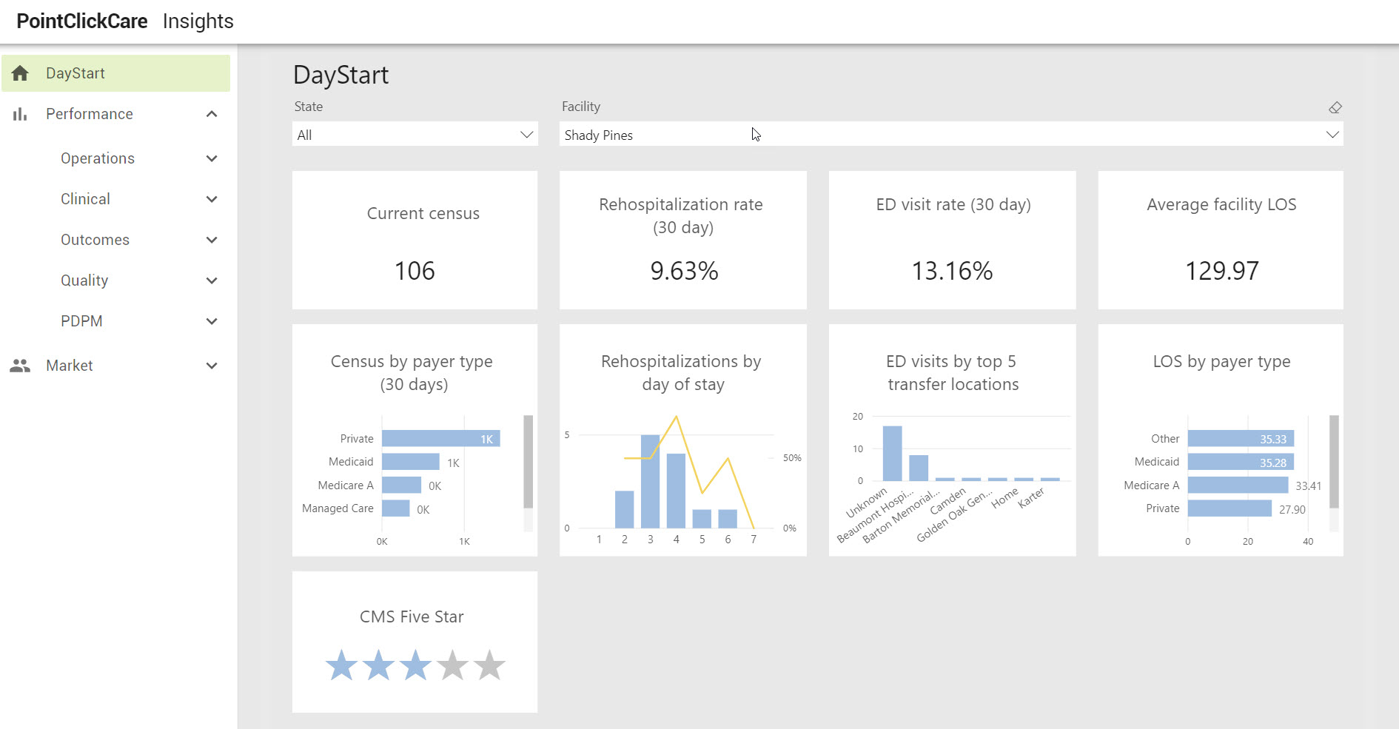The image size is (1399, 729).
Task: Open the Market menu item
Action: [70, 366]
